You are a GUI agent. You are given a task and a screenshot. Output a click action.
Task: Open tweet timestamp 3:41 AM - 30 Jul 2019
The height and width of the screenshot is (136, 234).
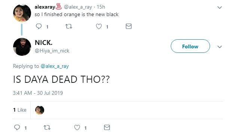[x=38, y=93]
